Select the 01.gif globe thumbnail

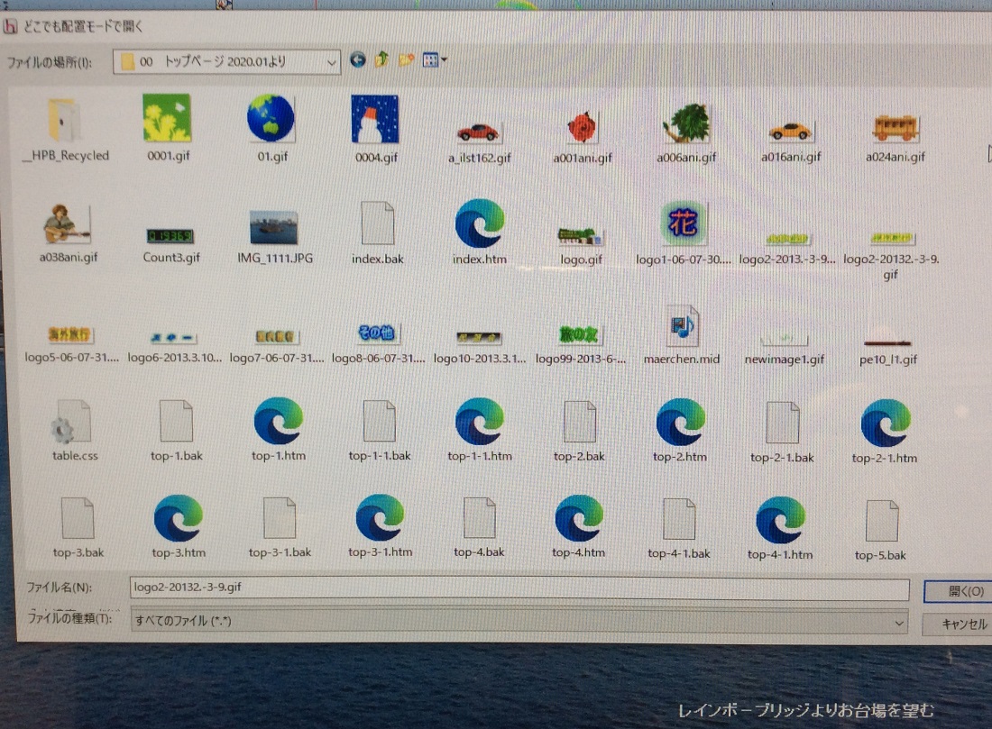[x=271, y=119]
